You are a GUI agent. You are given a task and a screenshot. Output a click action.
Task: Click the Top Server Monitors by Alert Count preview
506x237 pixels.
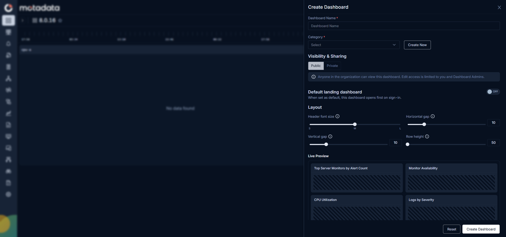click(x=357, y=178)
